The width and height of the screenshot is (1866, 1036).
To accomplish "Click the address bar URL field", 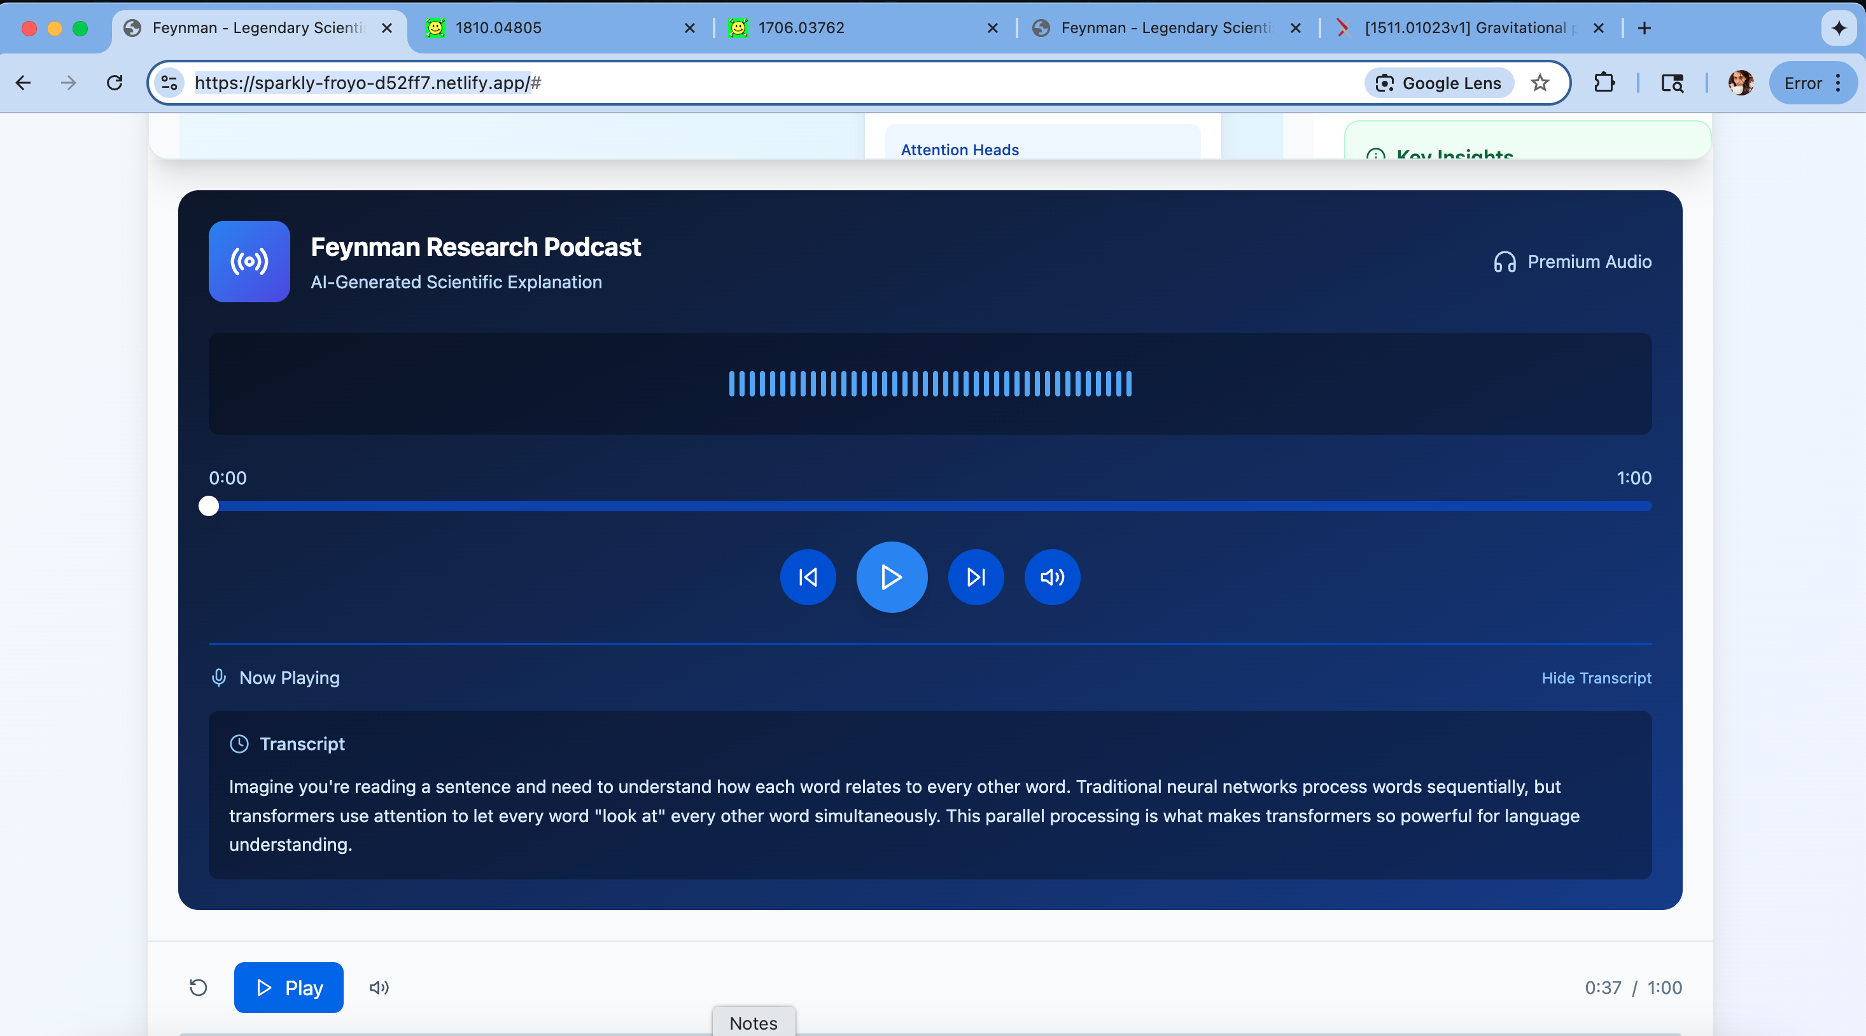I will pyautogui.click(x=724, y=83).
